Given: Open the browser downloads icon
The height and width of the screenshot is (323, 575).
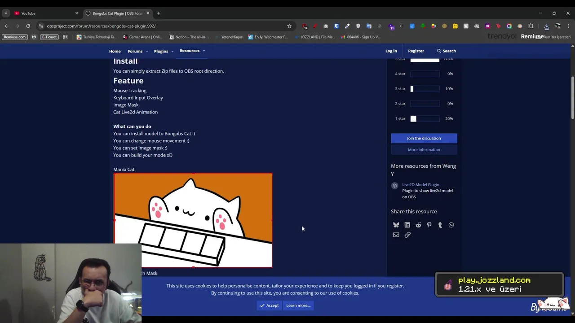Looking at the screenshot, I should point(547,26).
